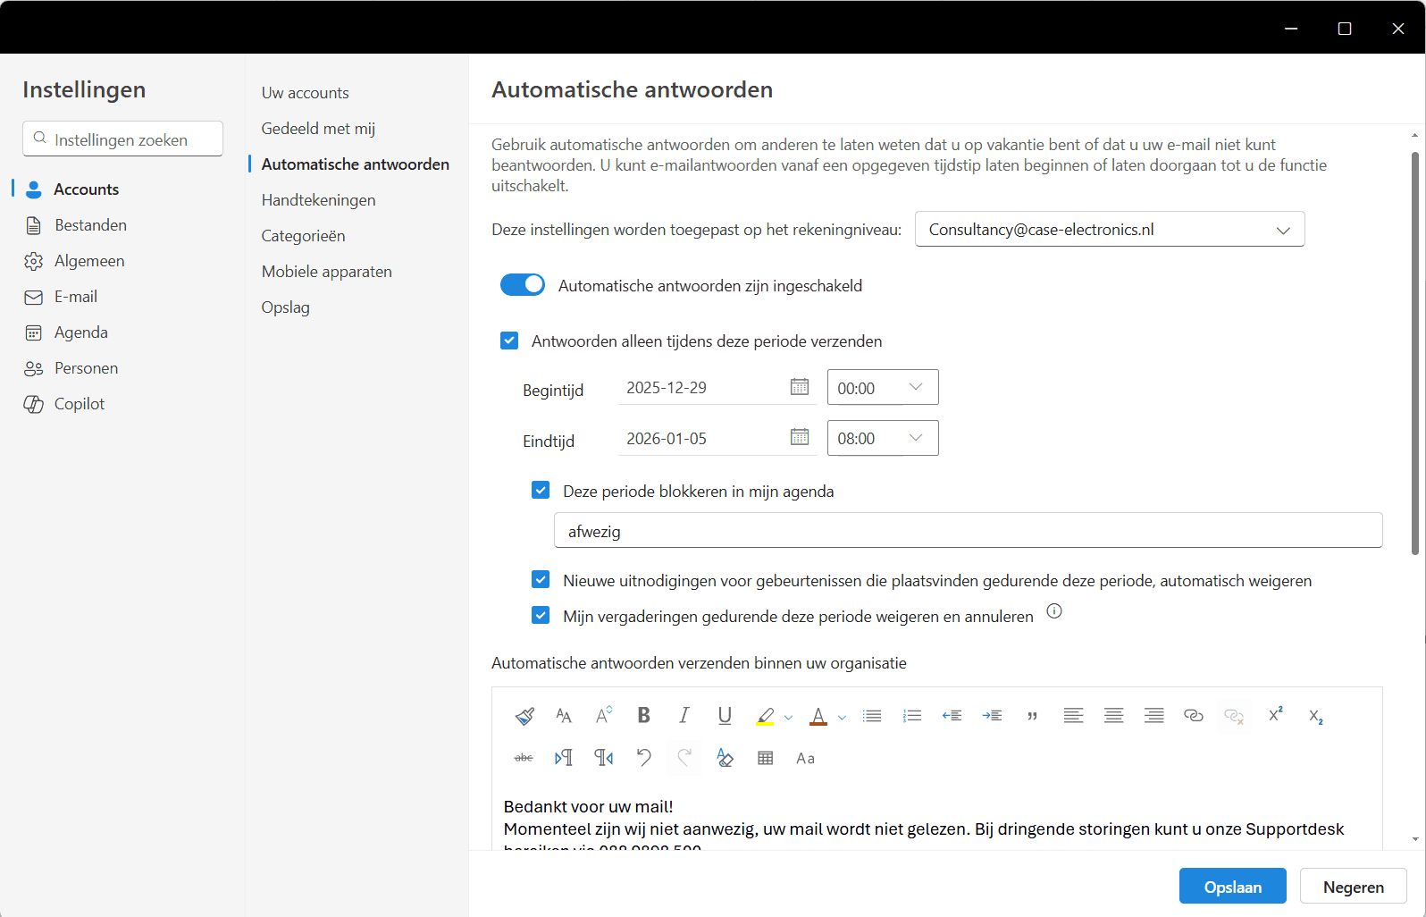
Task: Expand the Begintijd time dropdown 00:00
Action: 915,387
